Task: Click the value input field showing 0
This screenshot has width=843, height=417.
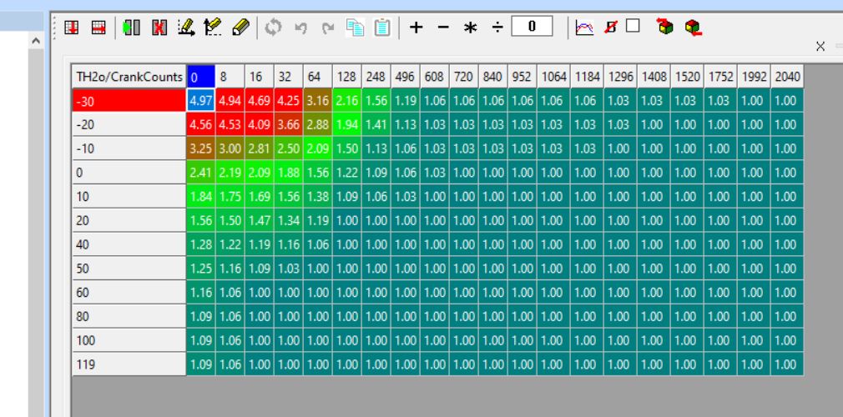Action: pos(532,27)
